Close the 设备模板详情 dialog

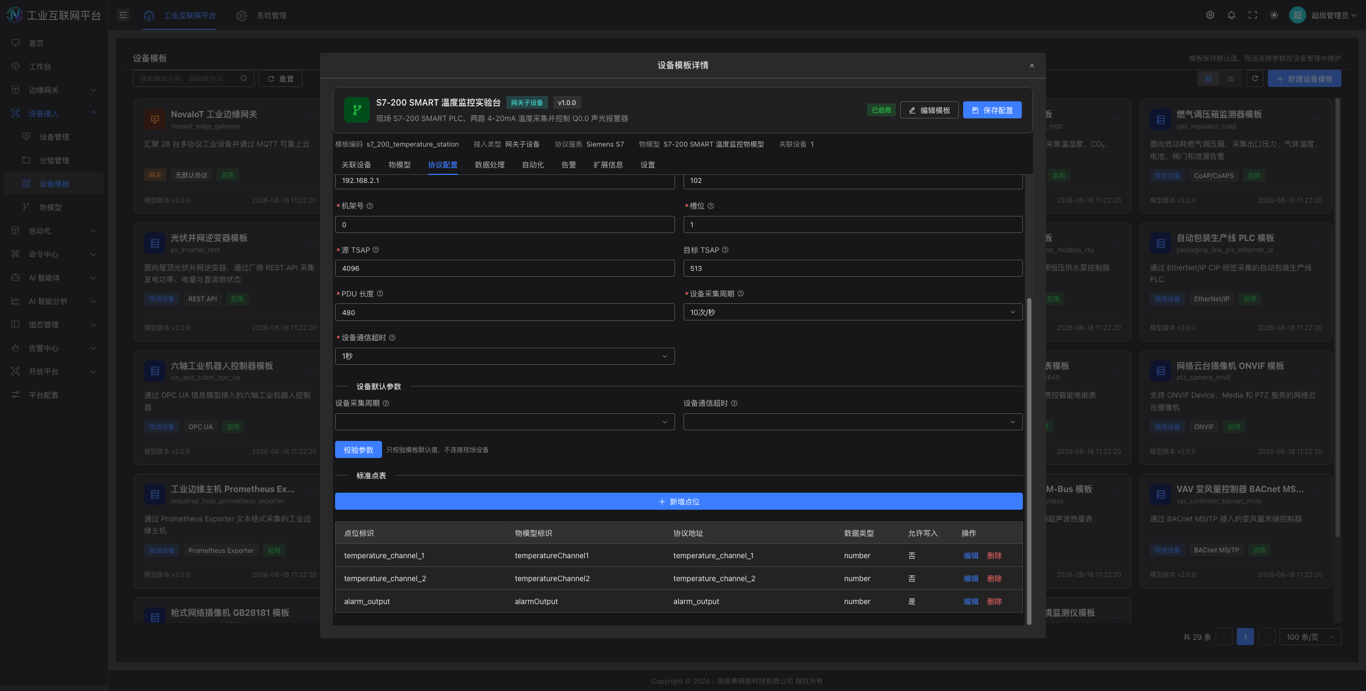(x=1032, y=66)
